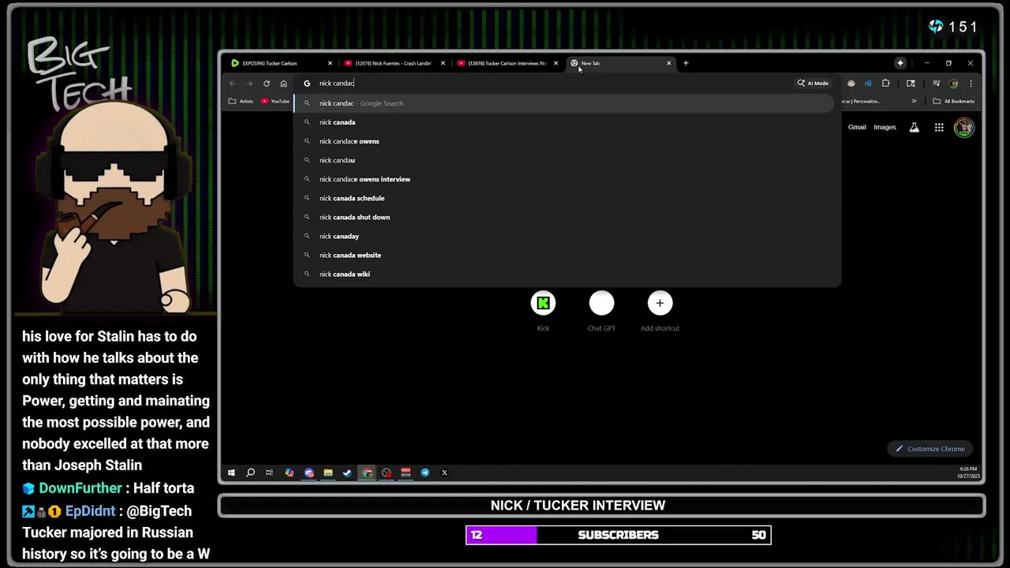Screen dimensions: 1010x568
Task: Choose 'nick candace owens' suggestion
Action: coord(564,141)
